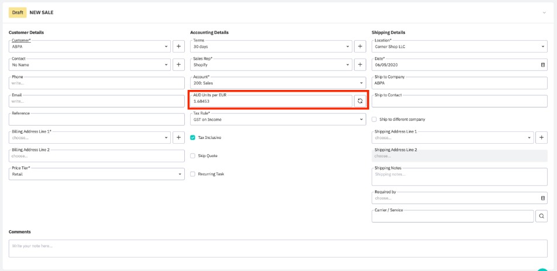Click the plus icon next to Customer
The image size is (557, 271).
point(179,46)
